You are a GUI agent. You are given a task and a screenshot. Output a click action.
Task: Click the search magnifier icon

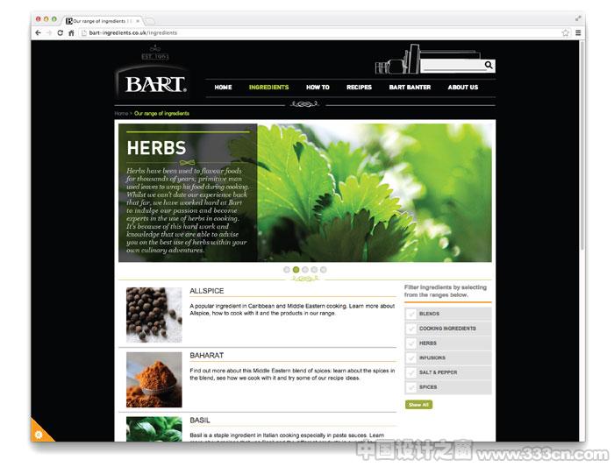point(489,65)
